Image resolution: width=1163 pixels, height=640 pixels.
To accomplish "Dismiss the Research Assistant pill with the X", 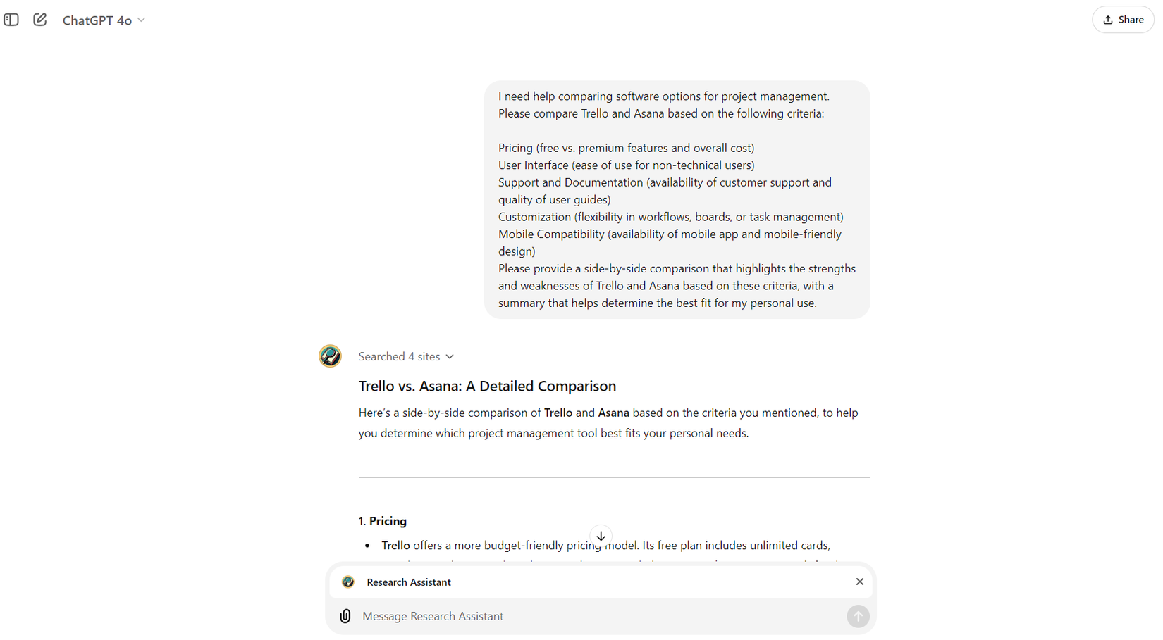I will [859, 582].
